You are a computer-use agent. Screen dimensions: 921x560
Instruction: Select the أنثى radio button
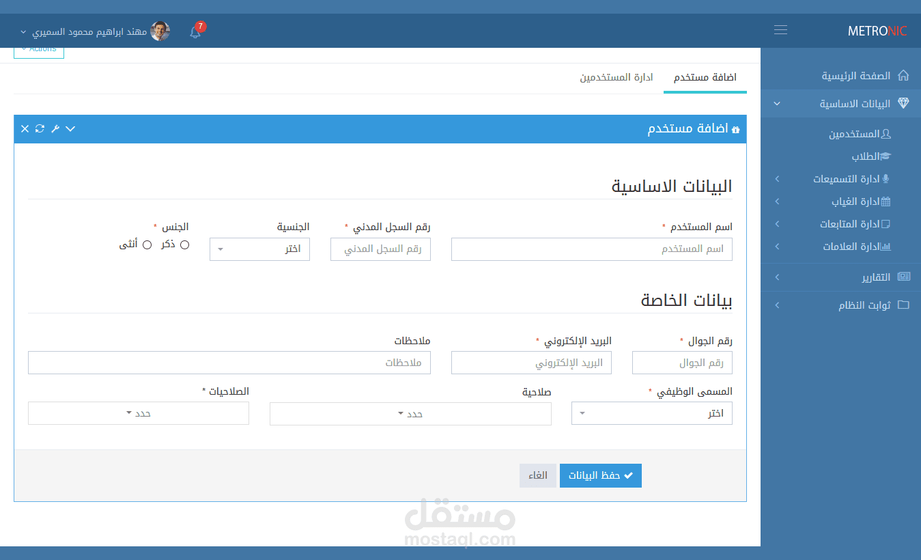[x=147, y=244]
